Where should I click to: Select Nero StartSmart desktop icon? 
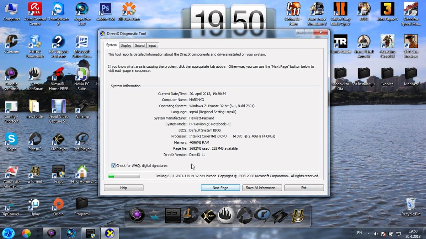35,78
